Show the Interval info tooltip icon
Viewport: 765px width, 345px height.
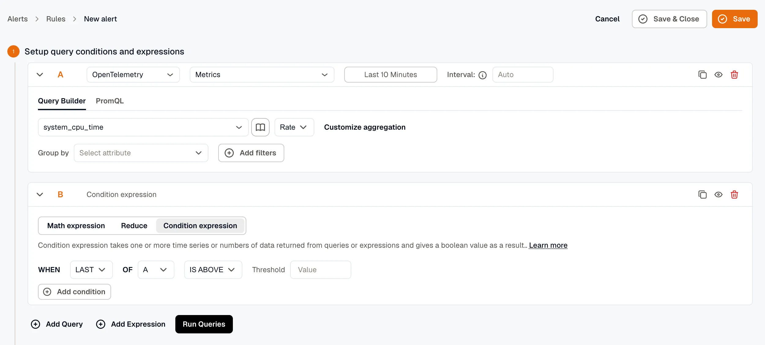pyautogui.click(x=483, y=75)
